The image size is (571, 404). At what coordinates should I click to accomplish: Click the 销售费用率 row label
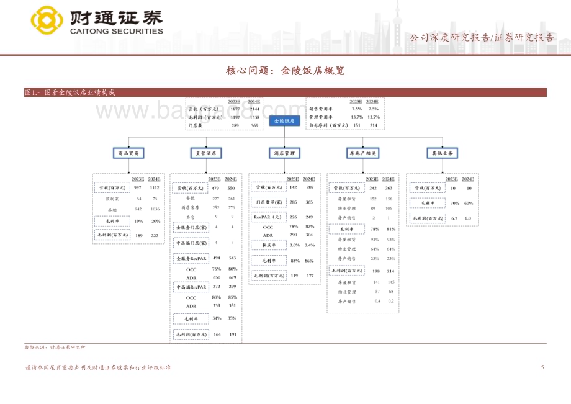click(321, 109)
